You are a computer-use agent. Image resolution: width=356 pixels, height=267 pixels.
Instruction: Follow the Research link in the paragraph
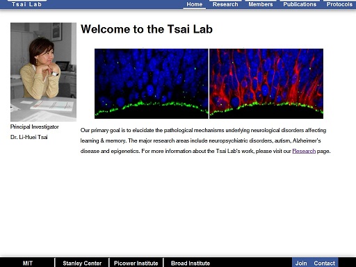pyautogui.click(x=304, y=151)
